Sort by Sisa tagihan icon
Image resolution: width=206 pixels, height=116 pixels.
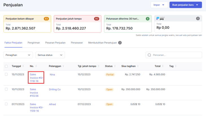138,66
